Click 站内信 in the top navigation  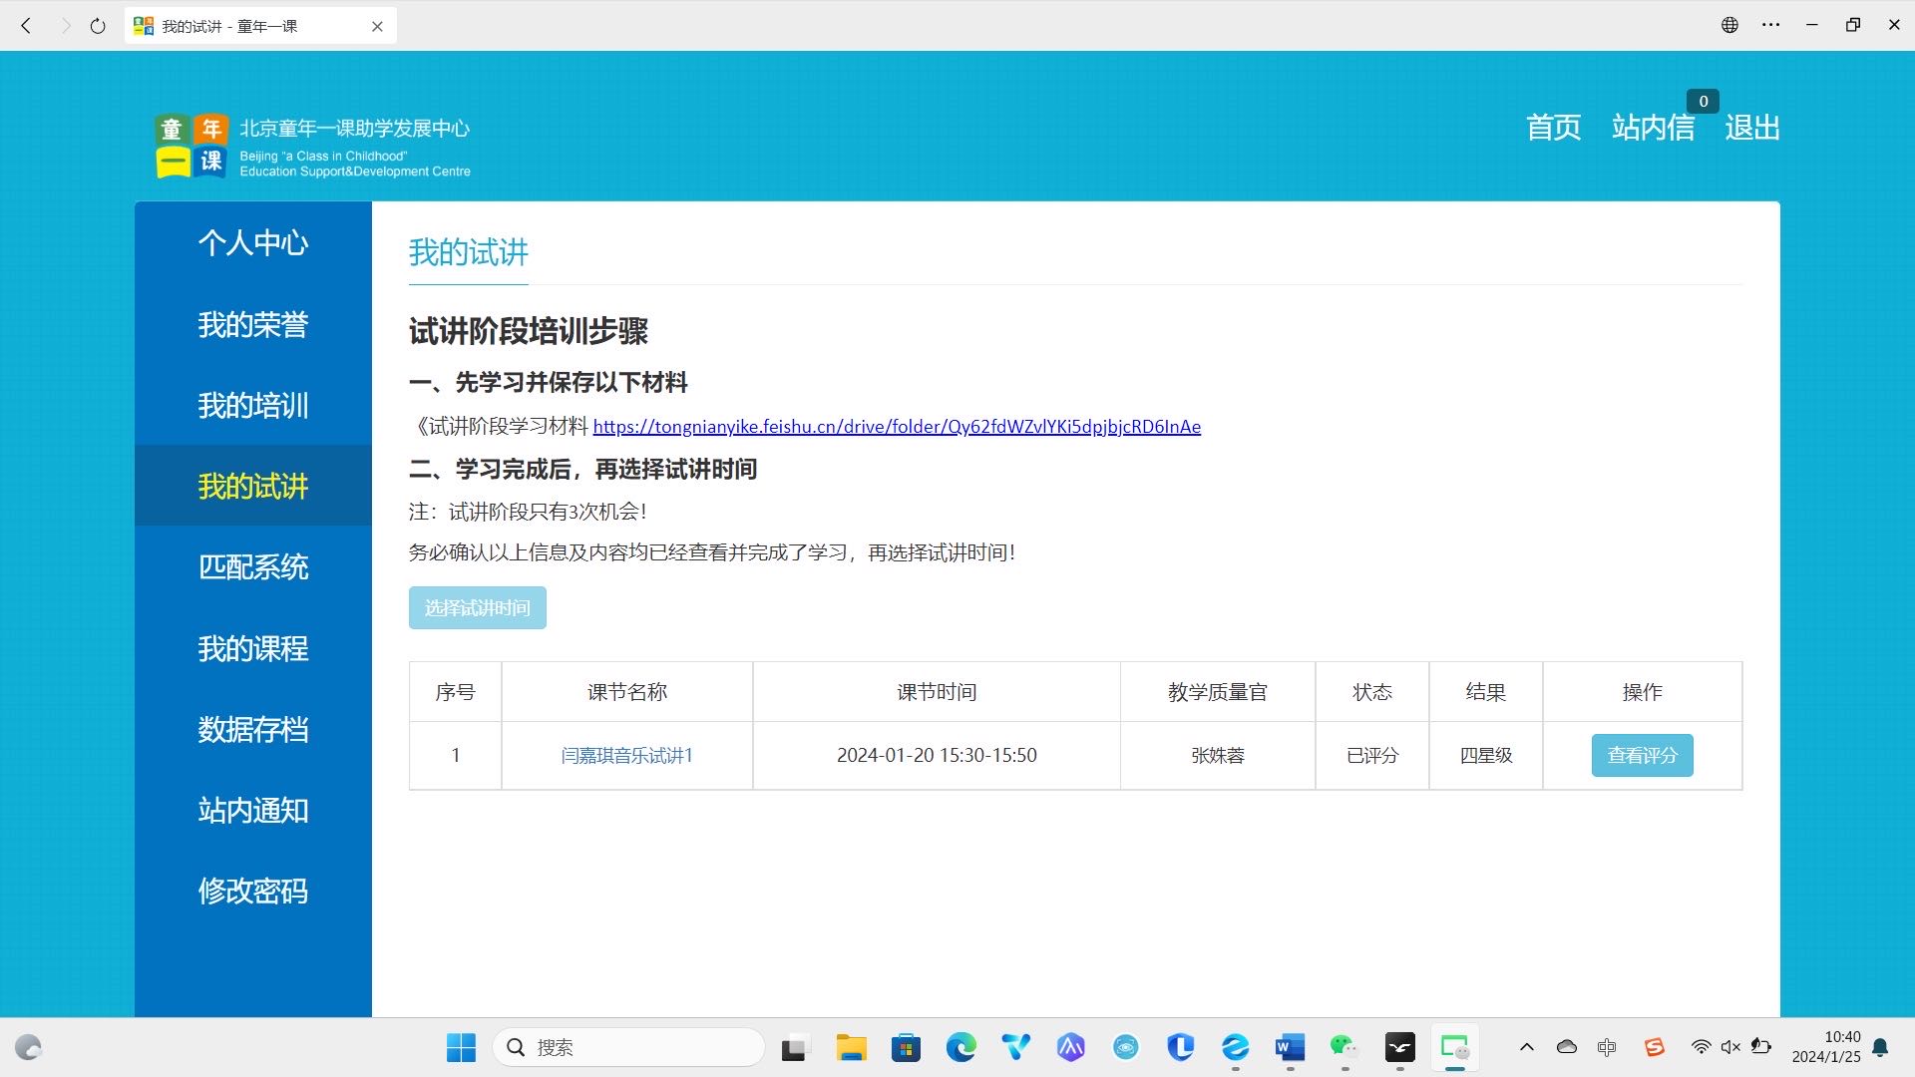(x=1653, y=128)
